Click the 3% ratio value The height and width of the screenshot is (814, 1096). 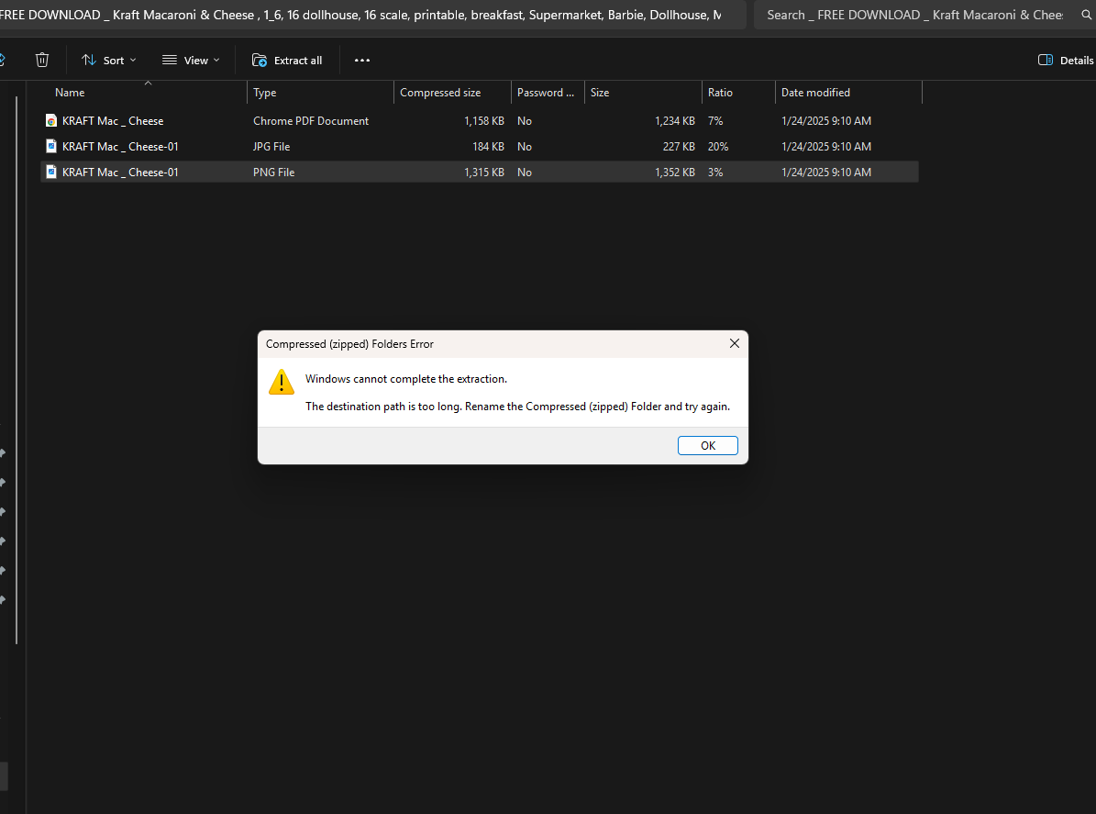[x=715, y=172]
